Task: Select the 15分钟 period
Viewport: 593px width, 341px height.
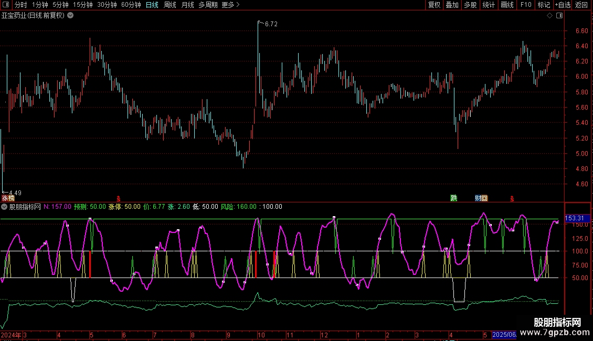Action: 83,5
